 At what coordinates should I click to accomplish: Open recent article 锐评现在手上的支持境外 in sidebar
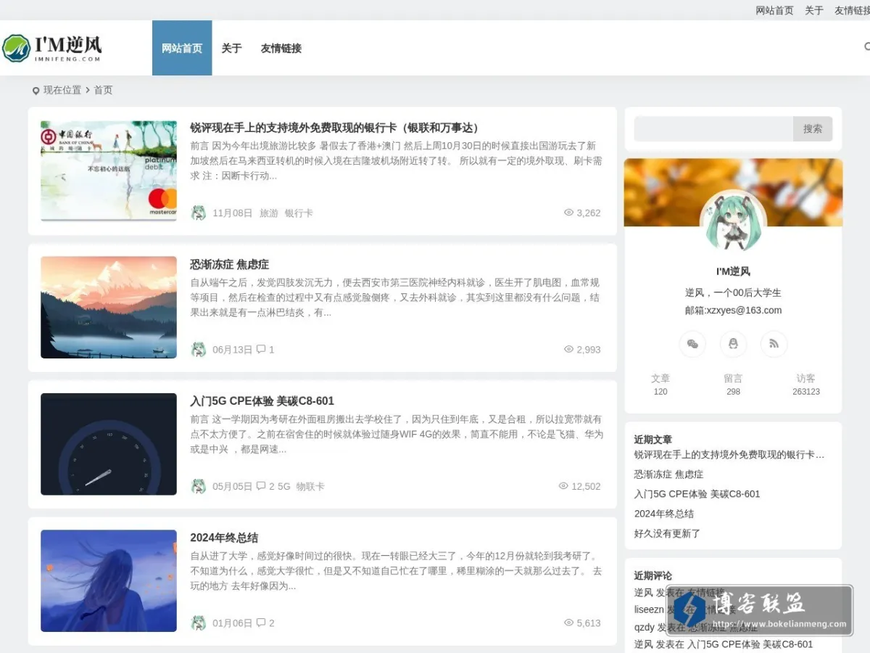click(729, 455)
